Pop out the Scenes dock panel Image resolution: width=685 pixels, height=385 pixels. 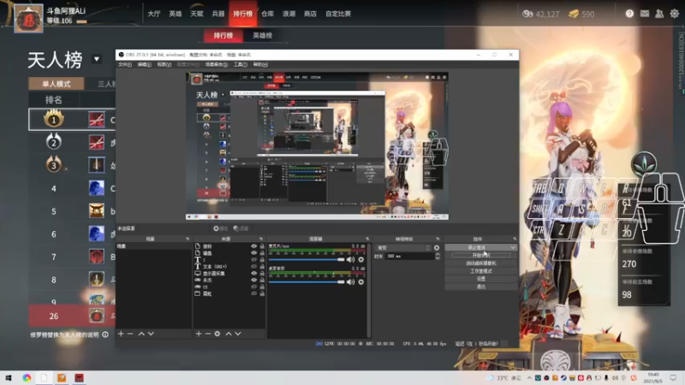[x=188, y=239]
